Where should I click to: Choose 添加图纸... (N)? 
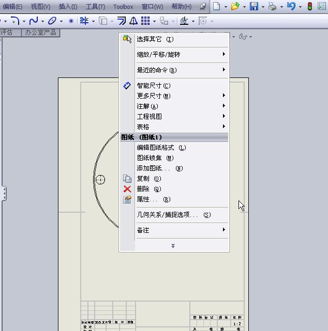point(174,168)
